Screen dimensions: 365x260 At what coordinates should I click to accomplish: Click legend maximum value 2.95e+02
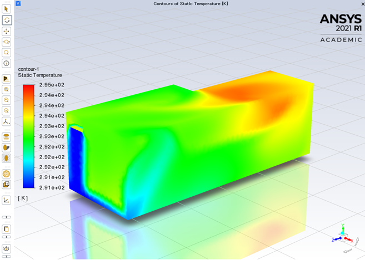(52, 85)
